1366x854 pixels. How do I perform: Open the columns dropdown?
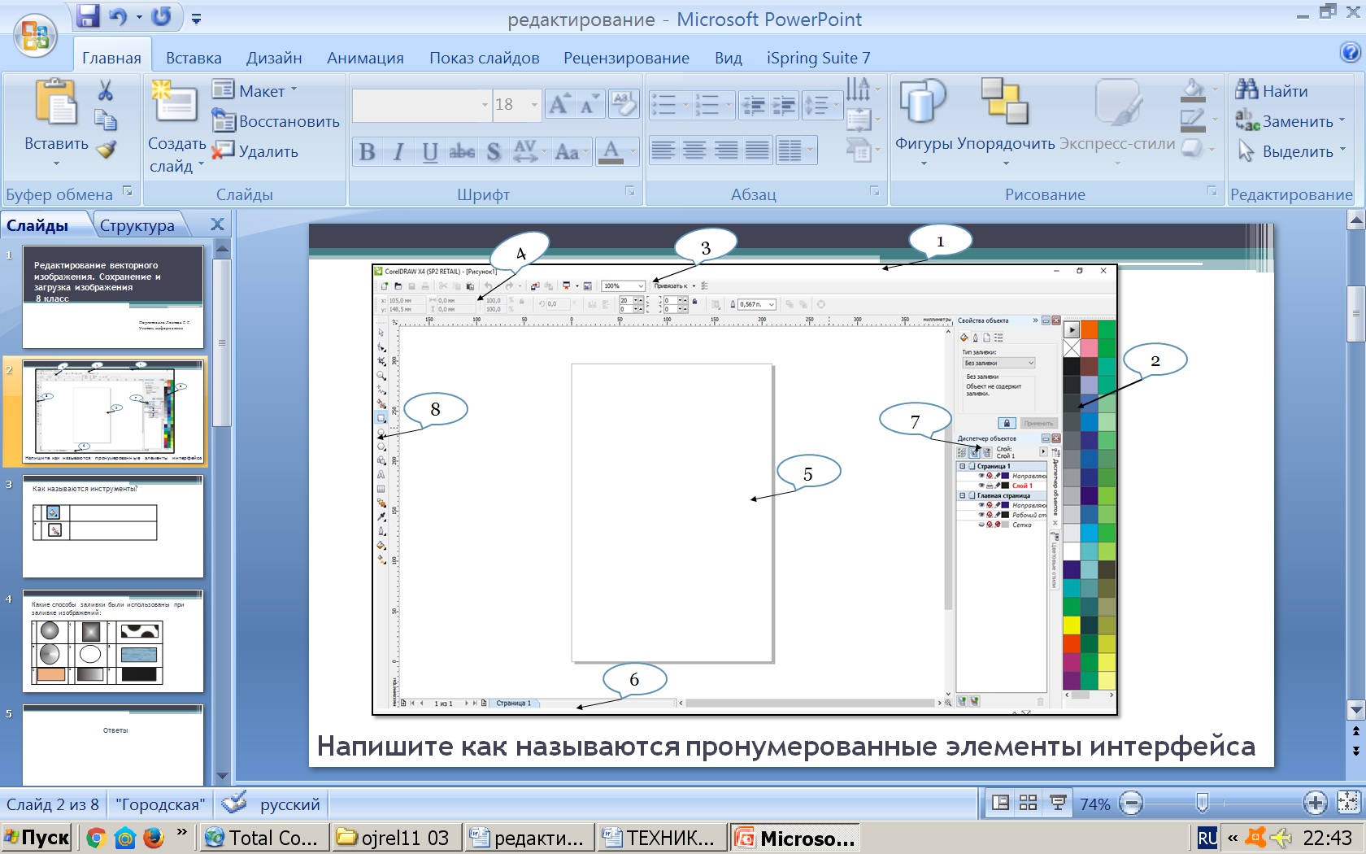[x=795, y=150]
